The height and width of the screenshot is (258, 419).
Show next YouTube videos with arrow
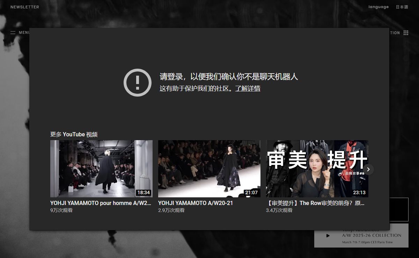coord(368,169)
